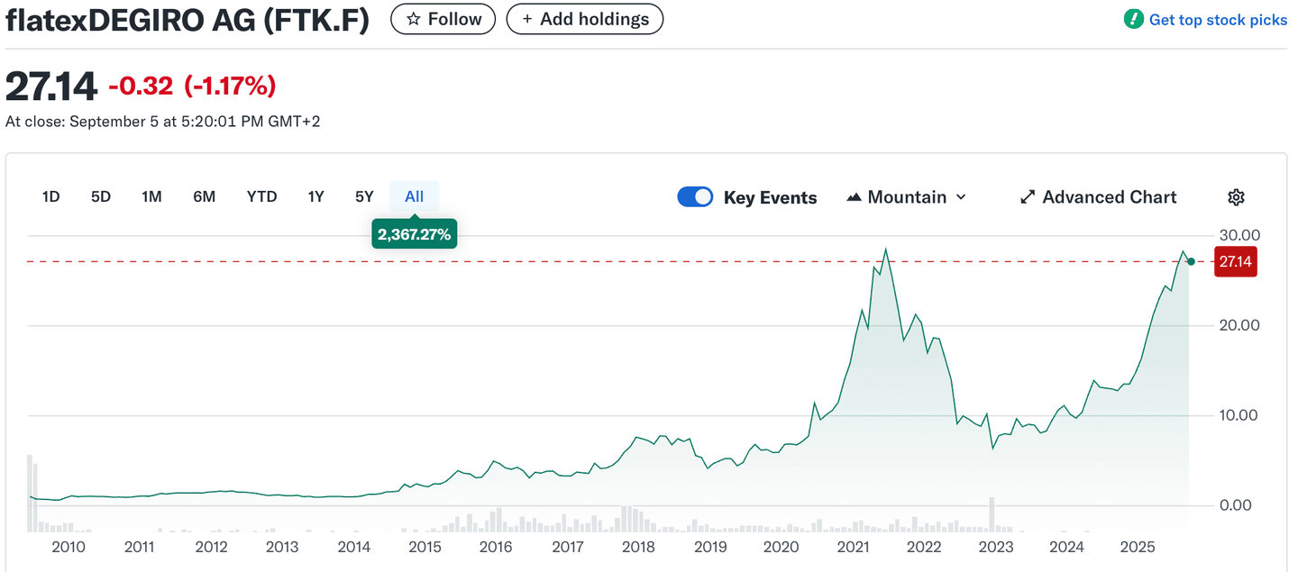Image resolution: width=1298 pixels, height=572 pixels.
Task: Open chart settings gear icon
Action: (x=1236, y=197)
